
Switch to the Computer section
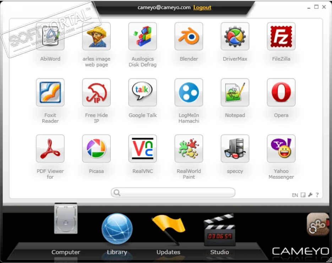click(x=66, y=229)
